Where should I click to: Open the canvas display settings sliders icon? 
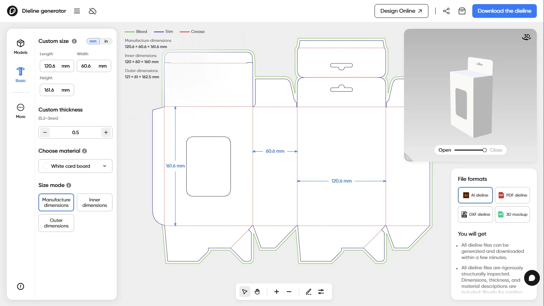click(321, 292)
